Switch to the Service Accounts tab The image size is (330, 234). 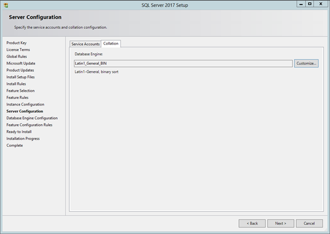pos(85,44)
